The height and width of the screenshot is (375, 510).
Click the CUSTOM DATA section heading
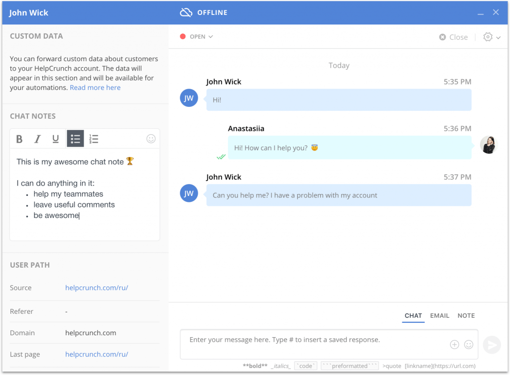[36, 36]
